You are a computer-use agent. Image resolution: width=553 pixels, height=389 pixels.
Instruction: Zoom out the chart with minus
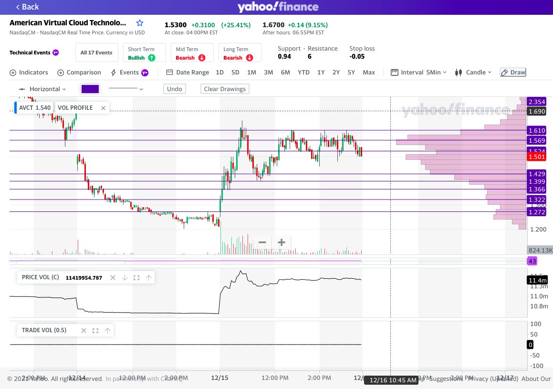(262, 242)
